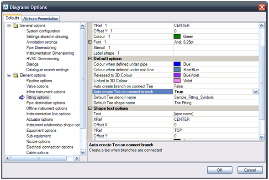Click right arrow of tree horizontal scrollbar
The height and width of the screenshot is (180, 269).
pos(77,159)
